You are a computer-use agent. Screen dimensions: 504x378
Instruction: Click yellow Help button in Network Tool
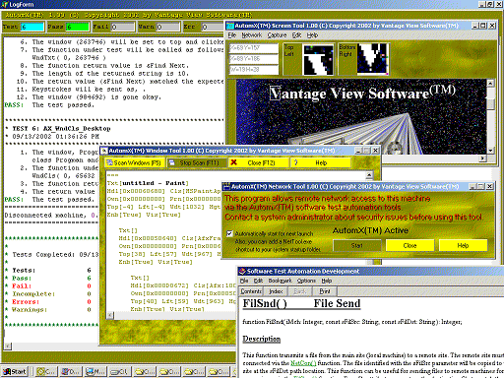[463, 245]
